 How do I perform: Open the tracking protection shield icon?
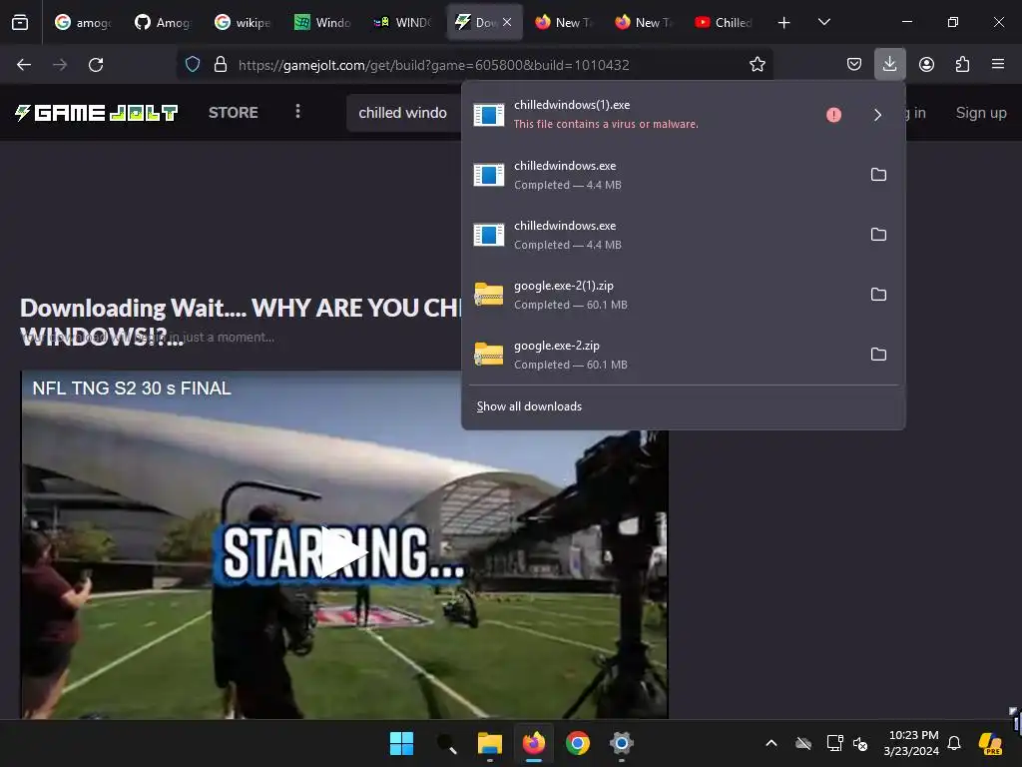point(193,64)
